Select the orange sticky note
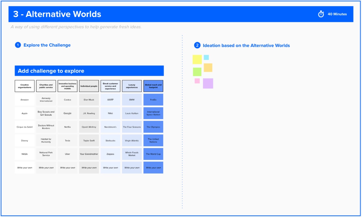The width and height of the screenshot is (362, 217). pyautogui.click(x=208, y=68)
